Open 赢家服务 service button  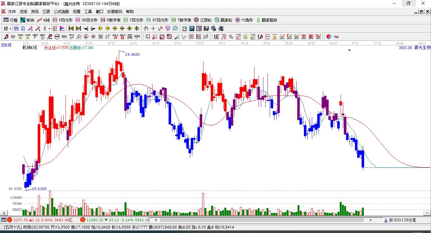[267, 20]
